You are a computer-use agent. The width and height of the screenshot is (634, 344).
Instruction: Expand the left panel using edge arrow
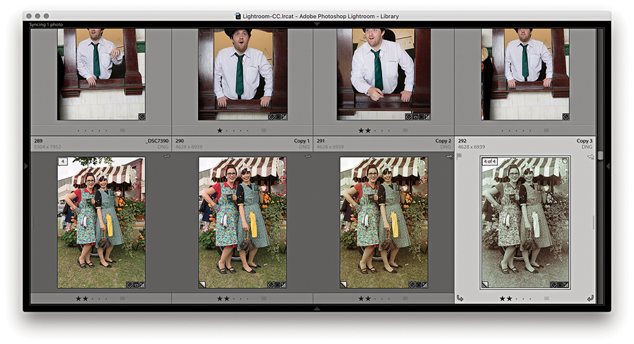pos(26,166)
